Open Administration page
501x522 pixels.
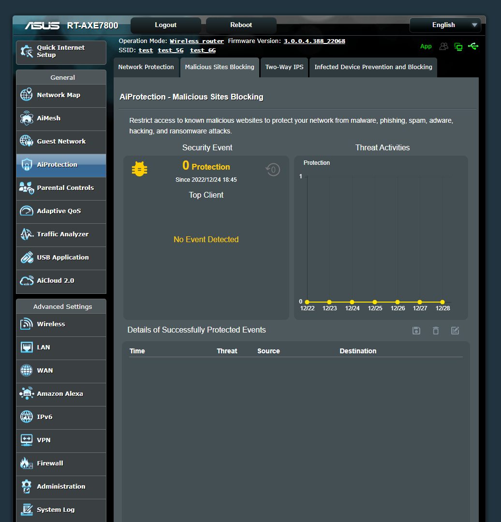pos(61,487)
